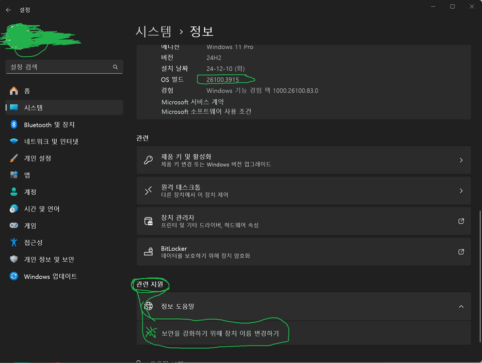Open 장치 관리자 external link

pyautogui.click(x=461, y=221)
